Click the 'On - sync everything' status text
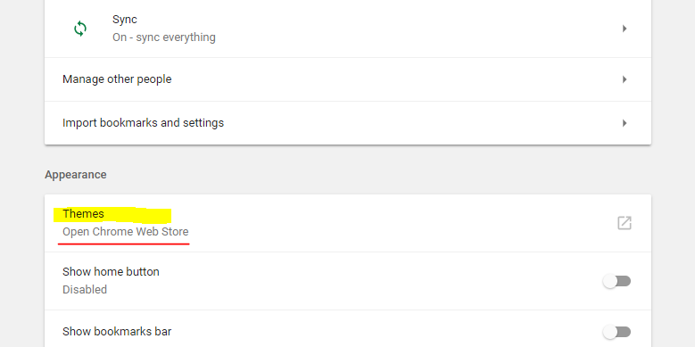Screen dimensions: 695x347 click(x=164, y=37)
